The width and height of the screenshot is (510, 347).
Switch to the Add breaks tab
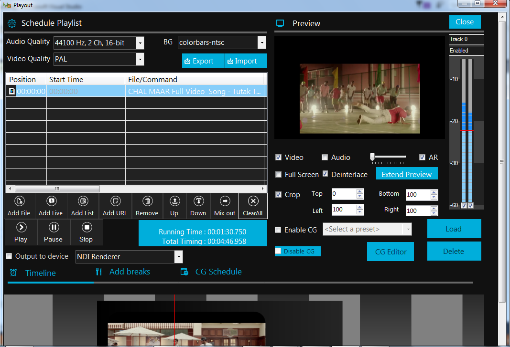tap(130, 272)
